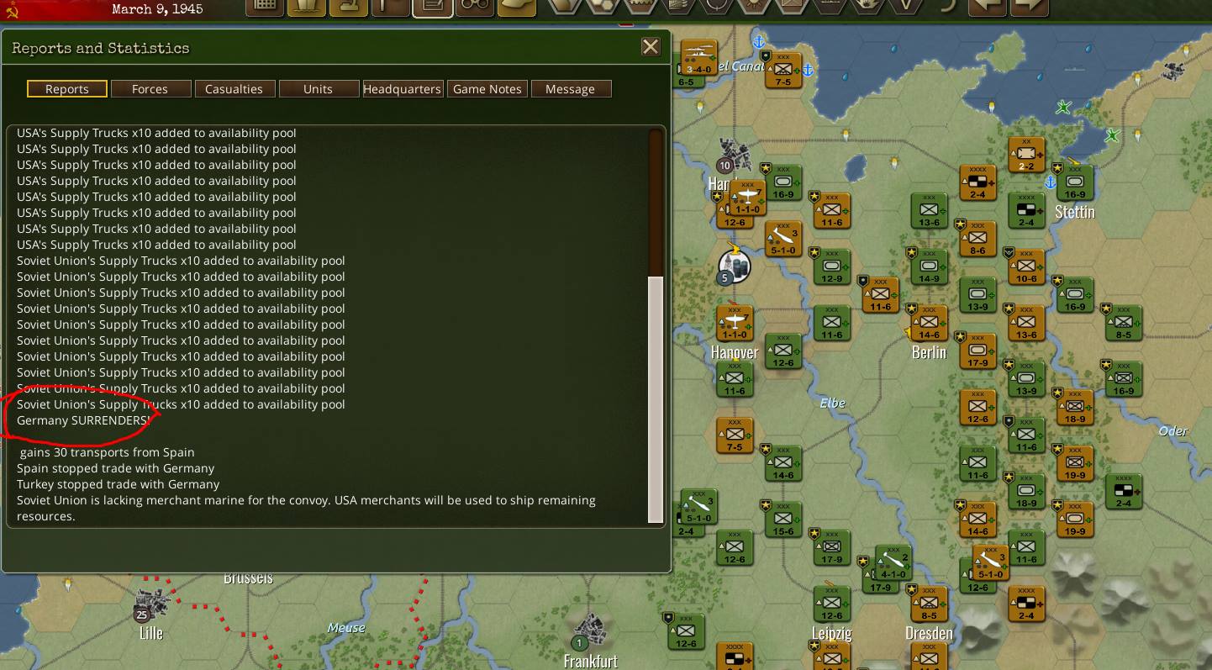The width and height of the screenshot is (1212, 670).
Task: Click the crosshair hex toolbar icon
Action: point(716,7)
